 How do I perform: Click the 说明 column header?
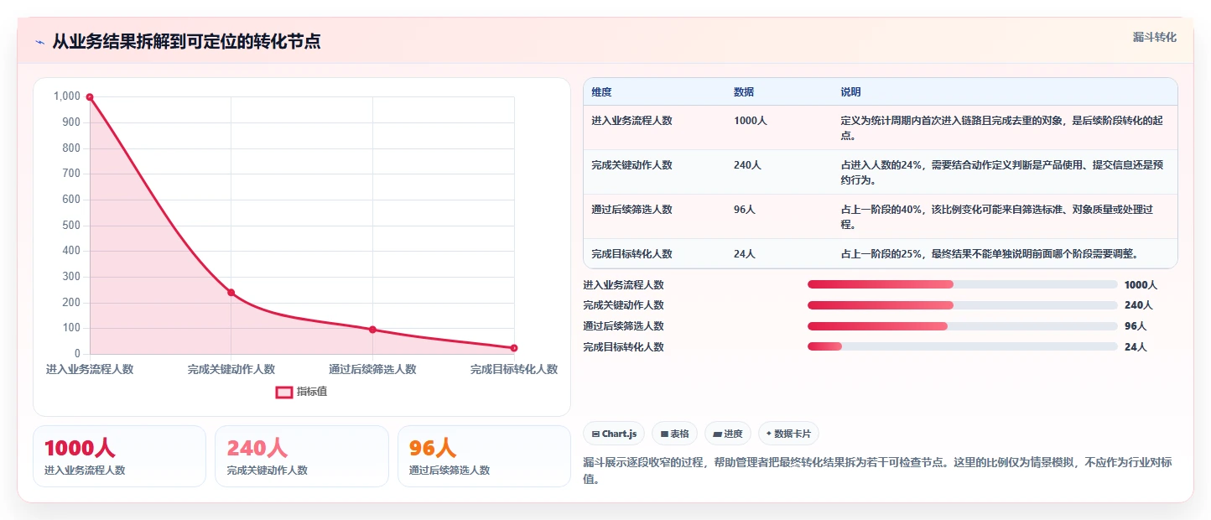click(x=851, y=92)
